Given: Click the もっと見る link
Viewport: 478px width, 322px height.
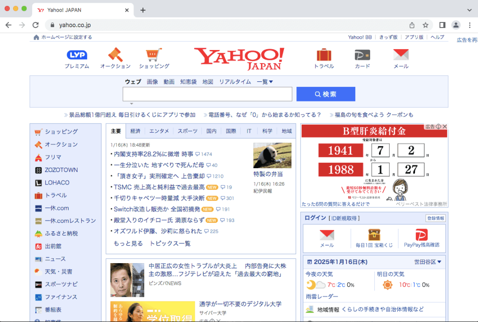Looking at the screenshot, I should (x=128, y=243).
